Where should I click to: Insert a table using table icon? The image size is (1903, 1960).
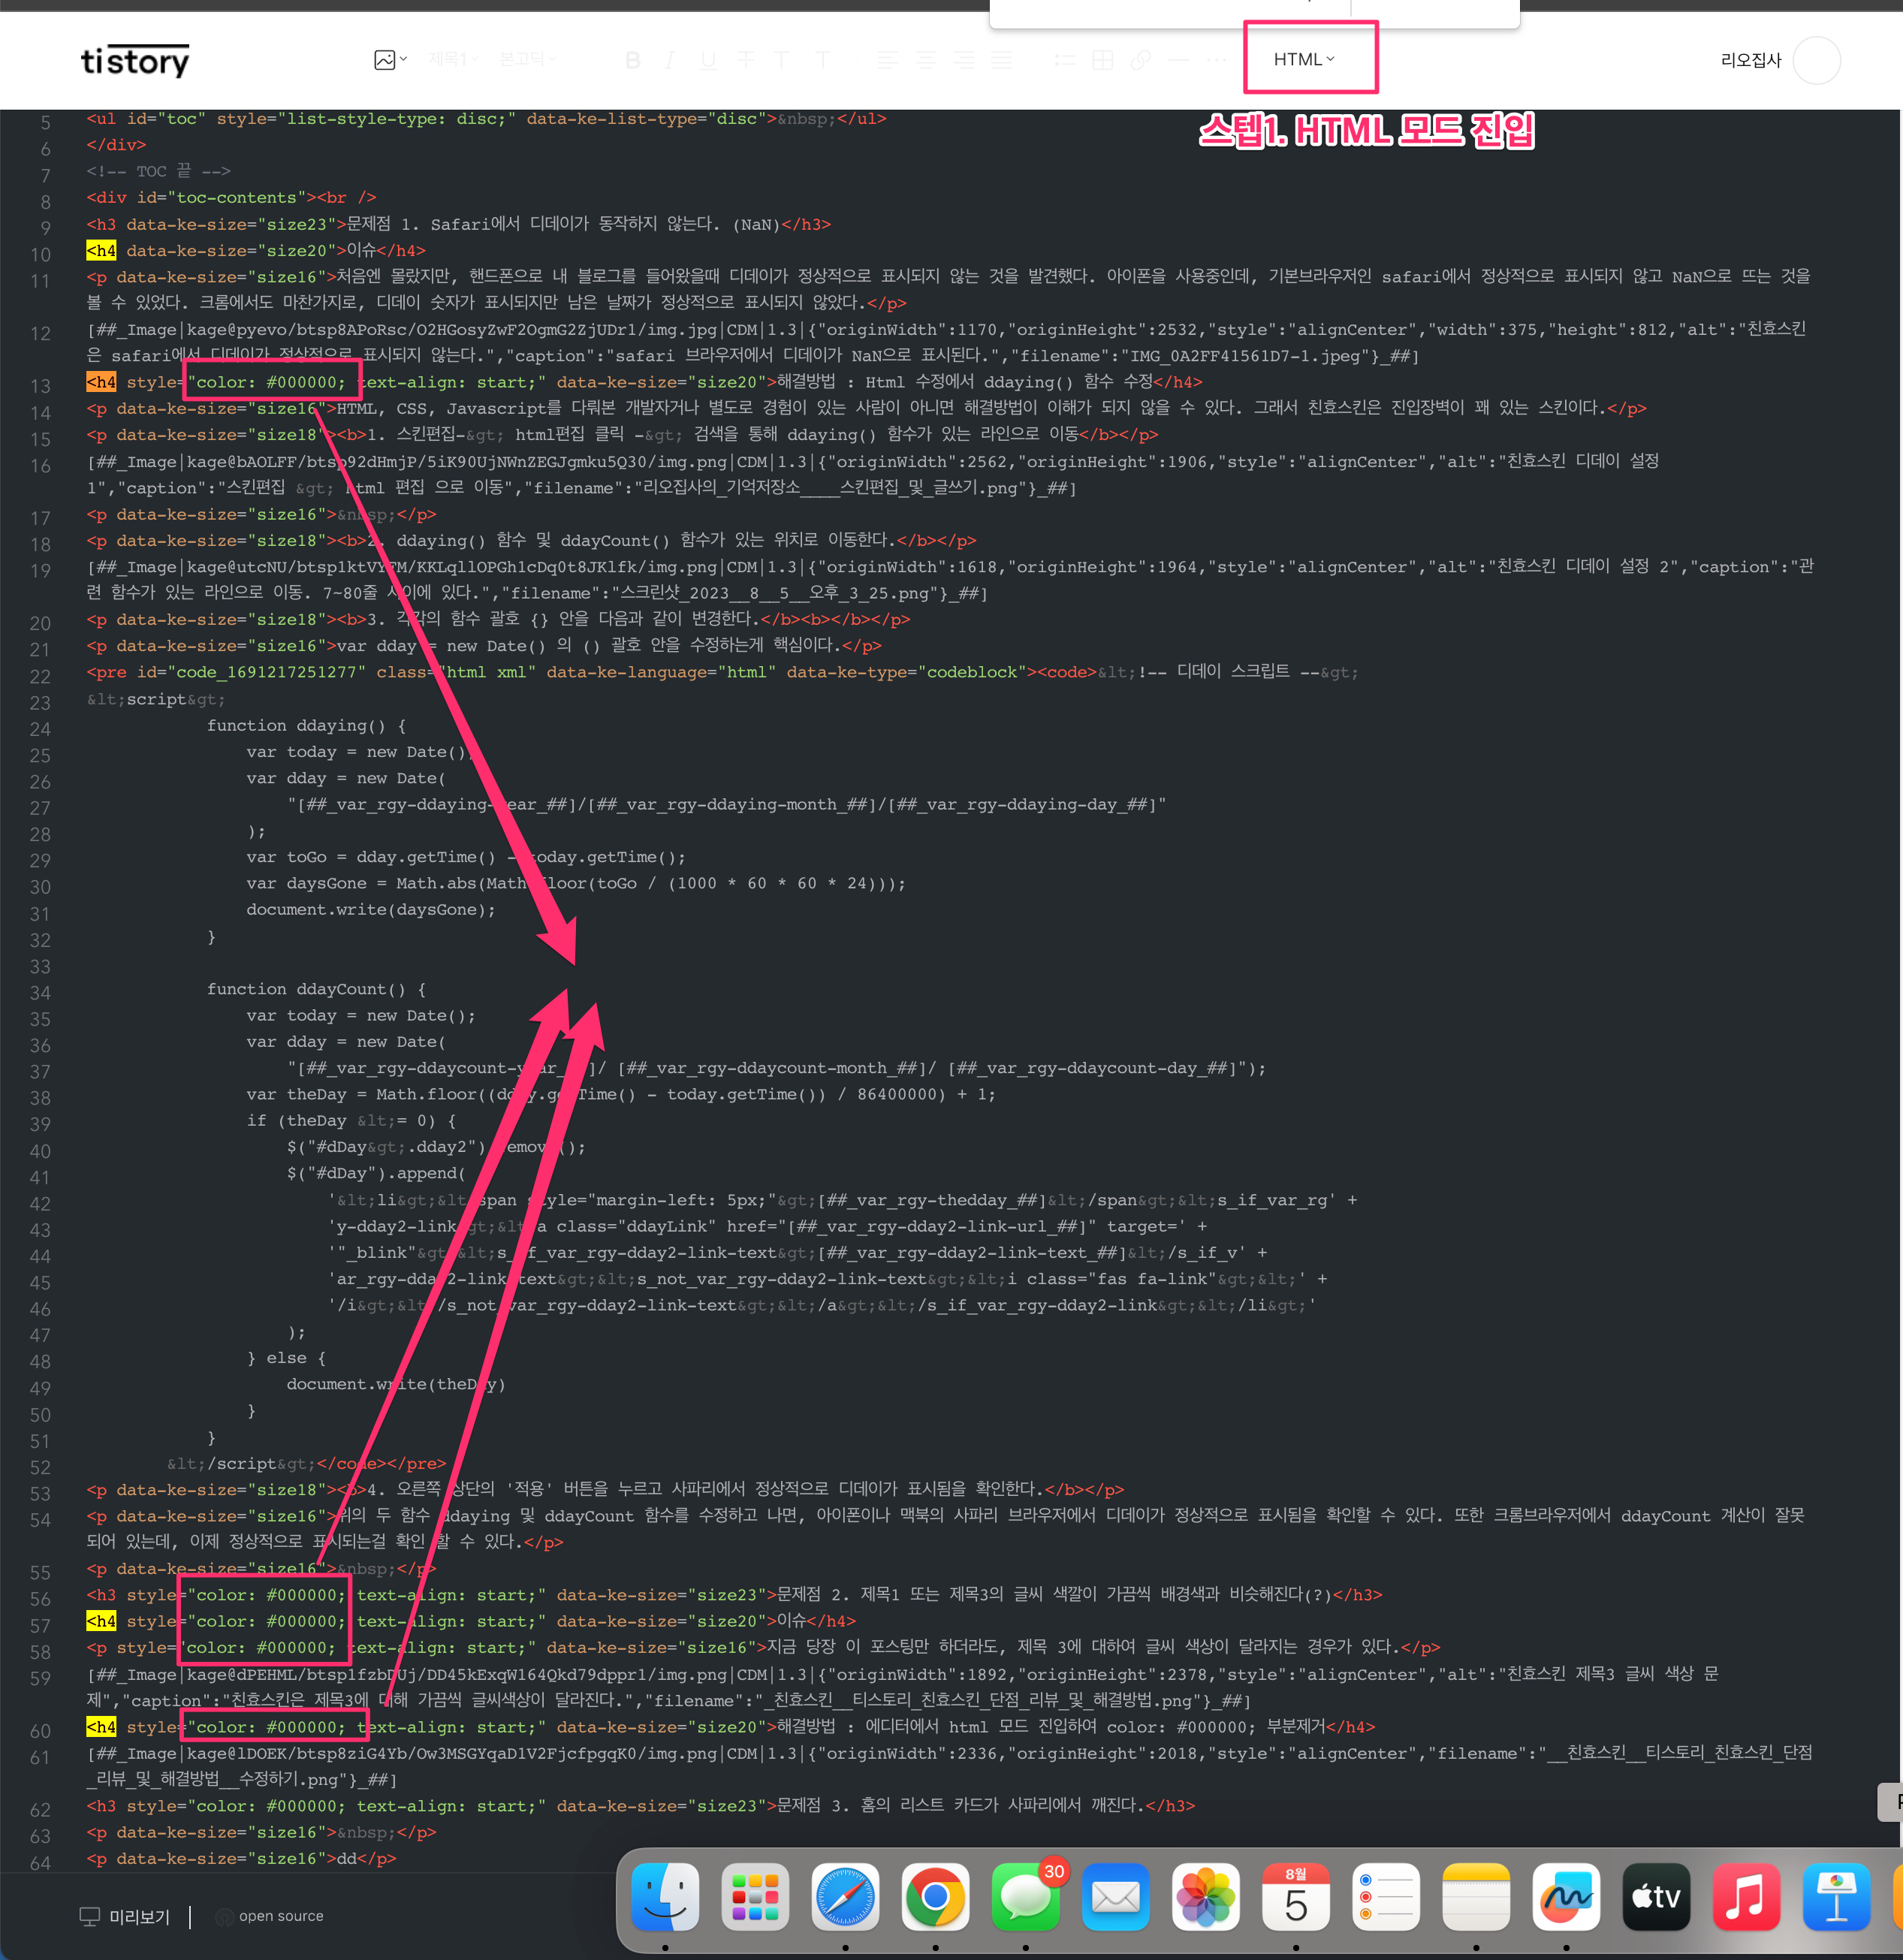[1102, 60]
